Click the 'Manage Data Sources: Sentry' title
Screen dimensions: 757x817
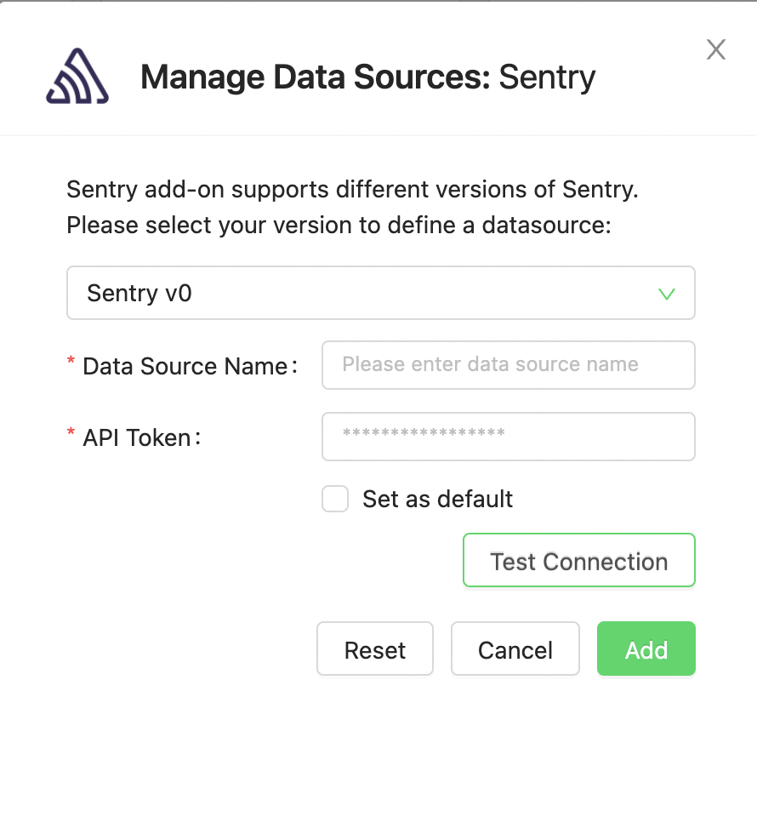tap(368, 77)
